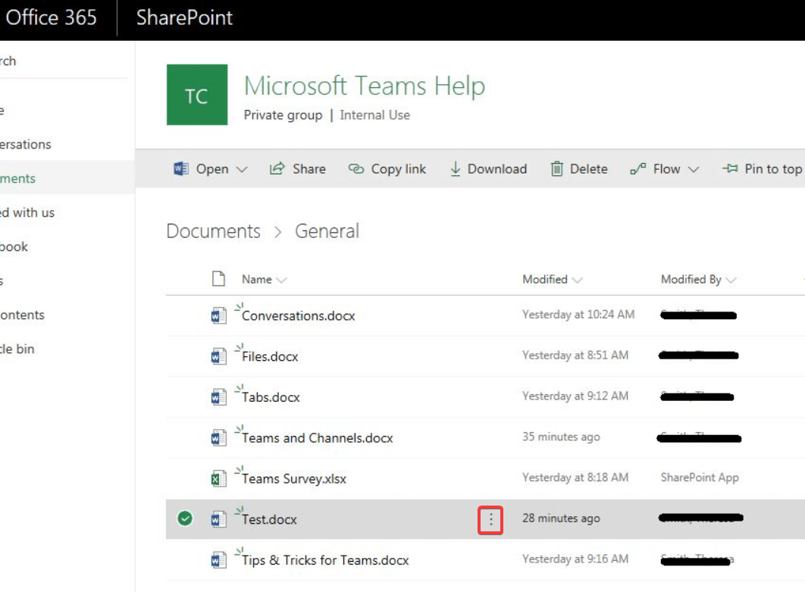Open Files.docx

click(x=270, y=356)
